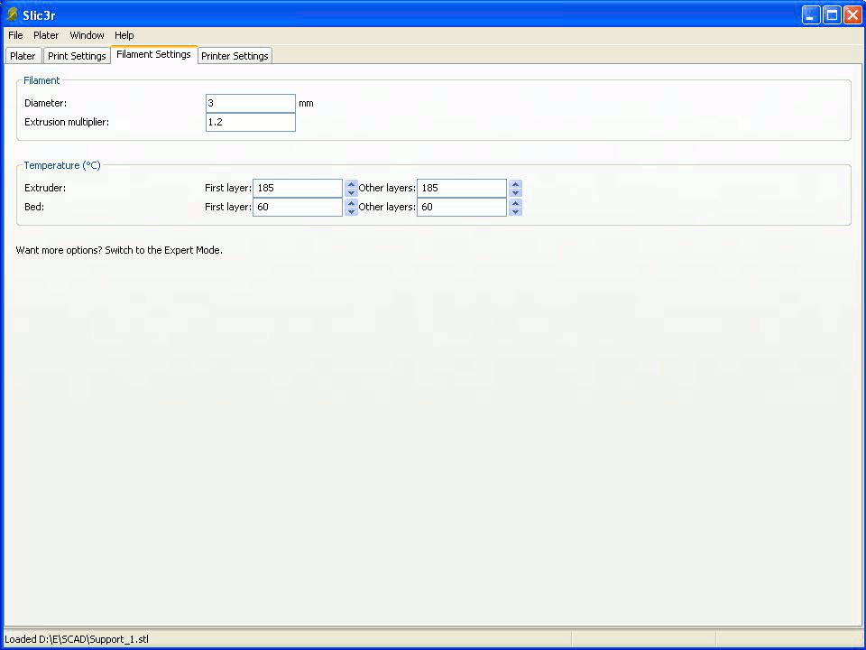The height and width of the screenshot is (650, 866).
Task: Maximize the Slic3r window
Action: pos(831,14)
